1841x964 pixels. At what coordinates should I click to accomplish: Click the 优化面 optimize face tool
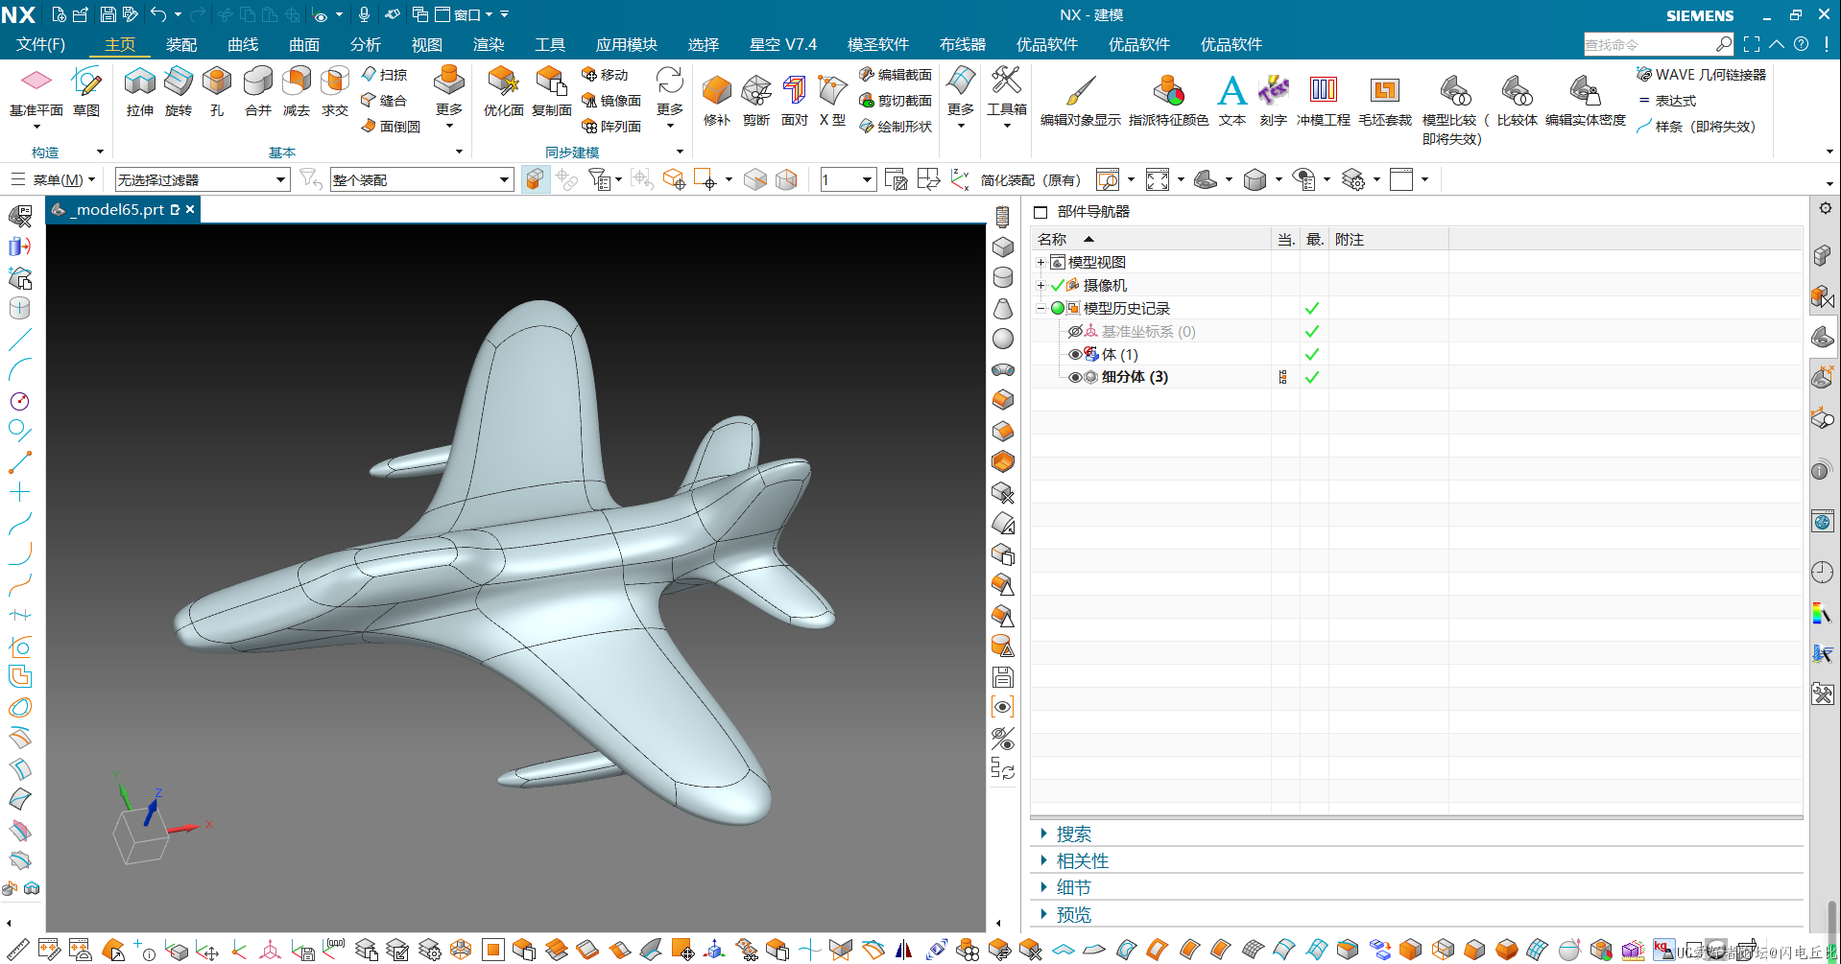click(503, 92)
